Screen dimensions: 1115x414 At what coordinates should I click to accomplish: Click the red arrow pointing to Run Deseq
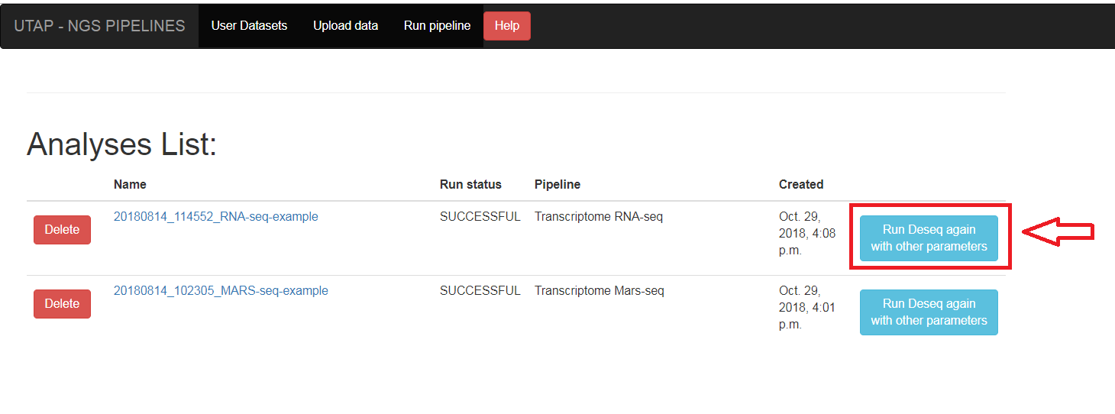click(x=1058, y=232)
